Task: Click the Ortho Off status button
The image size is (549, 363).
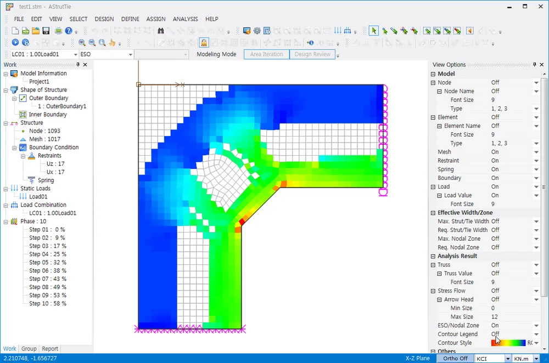Action: [x=455, y=359]
